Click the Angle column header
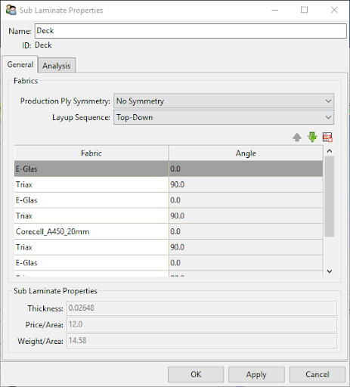The width and height of the screenshot is (350, 390). [246, 153]
